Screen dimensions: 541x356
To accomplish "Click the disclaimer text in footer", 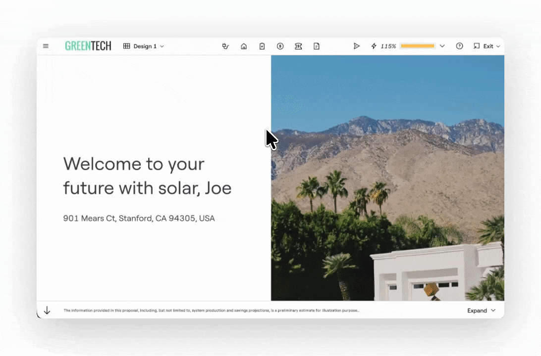I will [211, 311].
